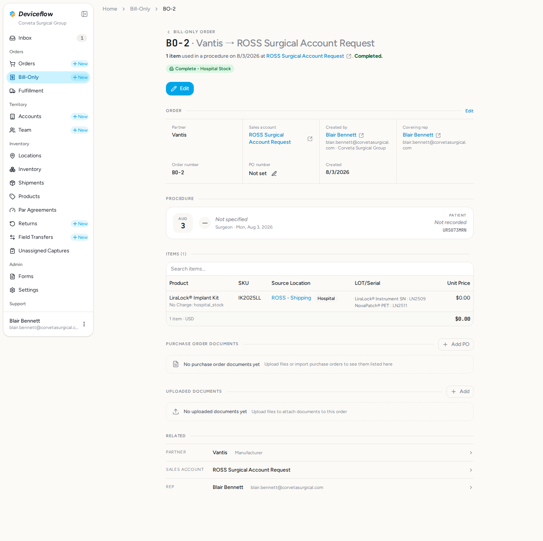Open Blair Bennett Created by link
Viewport: 543px width, 541px height.
341,135
